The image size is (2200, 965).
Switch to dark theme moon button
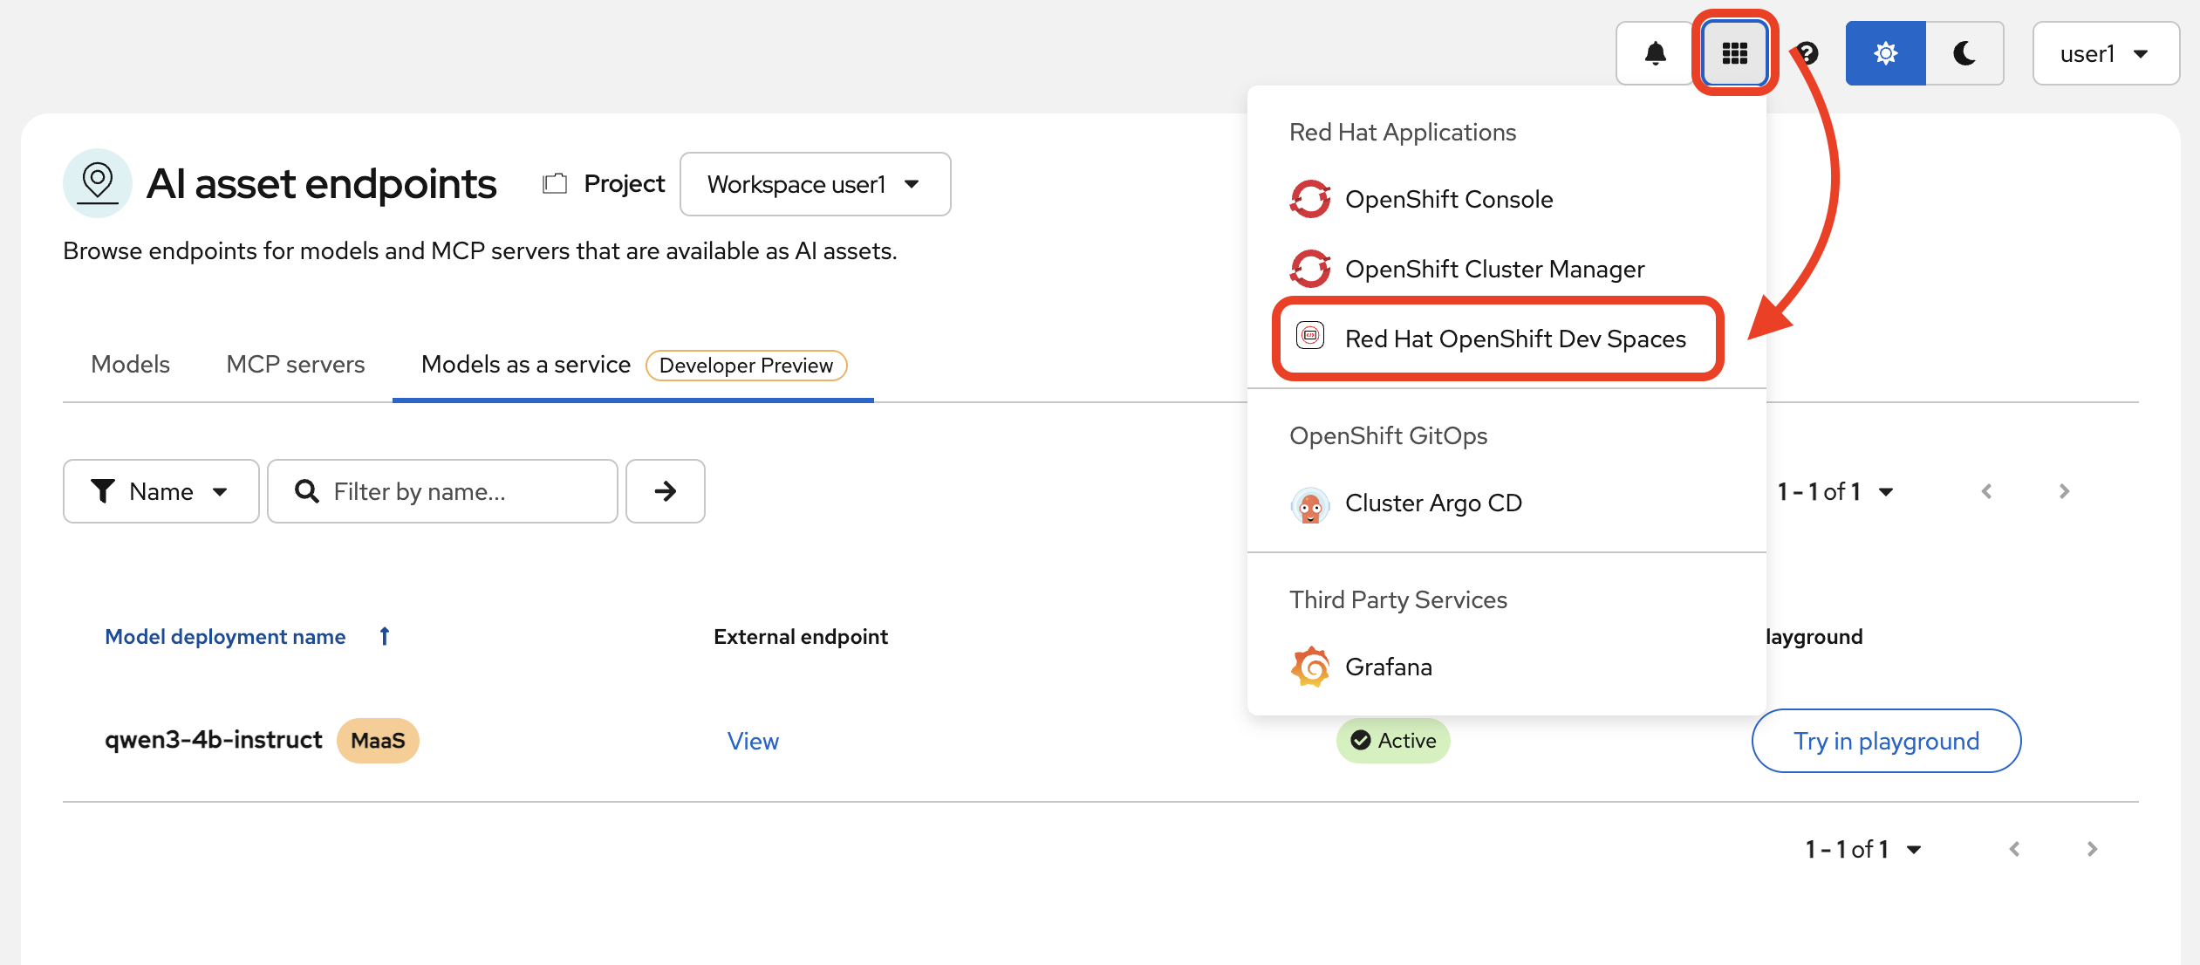pos(1964,54)
